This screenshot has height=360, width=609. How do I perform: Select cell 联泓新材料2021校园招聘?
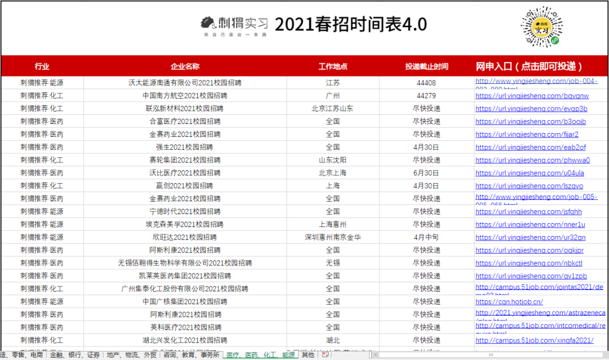click(x=185, y=108)
